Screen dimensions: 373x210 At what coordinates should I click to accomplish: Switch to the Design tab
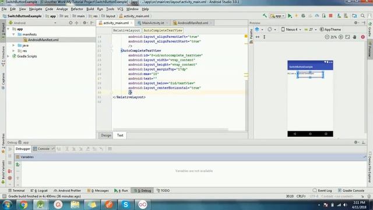pos(106,135)
